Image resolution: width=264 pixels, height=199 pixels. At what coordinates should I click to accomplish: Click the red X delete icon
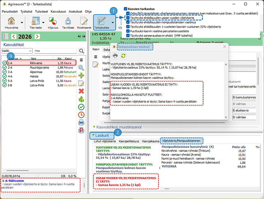click(81, 91)
